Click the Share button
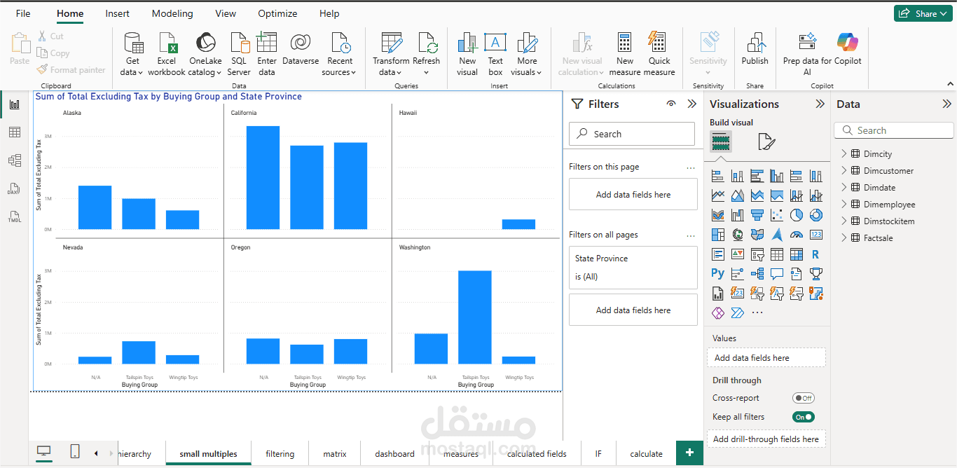This screenshot has width=957, height=468. tap(922, 13)
